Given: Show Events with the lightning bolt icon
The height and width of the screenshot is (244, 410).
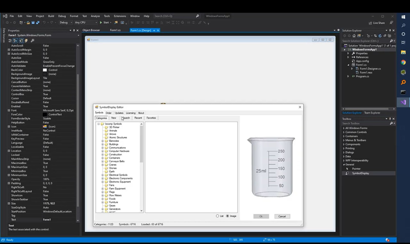Looking at the screenshot, I should [x=26, y=41].
